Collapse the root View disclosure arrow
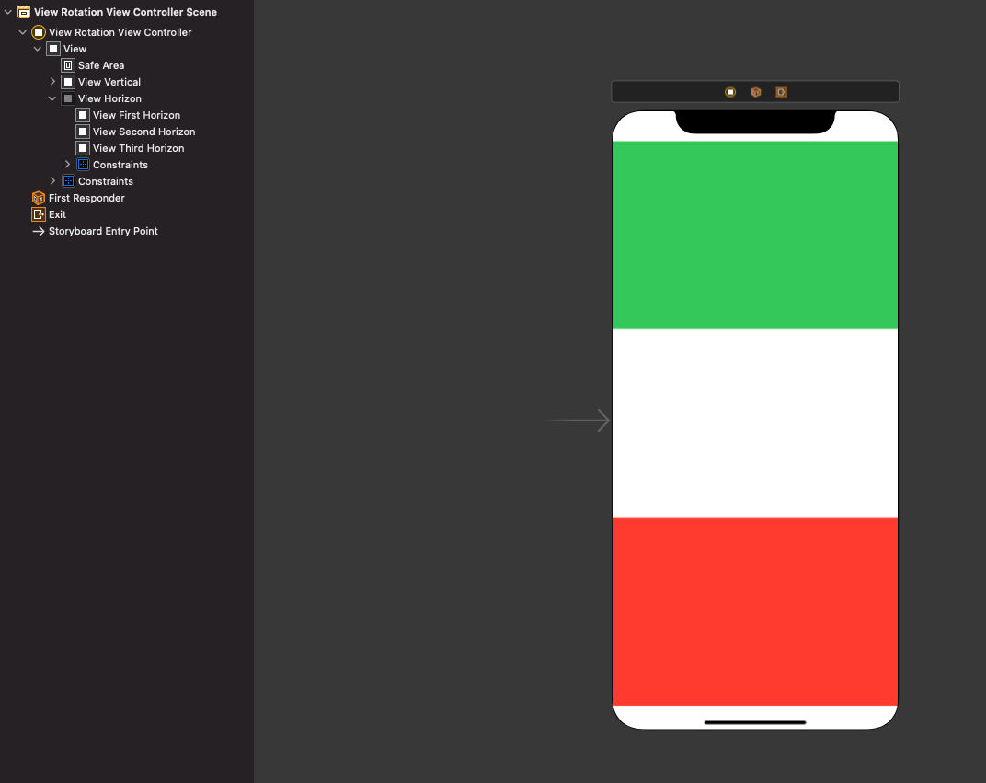This screenshot has height=783, width=986. pyautogui.click(x=37, y=49)
